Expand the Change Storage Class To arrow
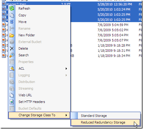This screenshot has width=143, height=129. point(66,115)
